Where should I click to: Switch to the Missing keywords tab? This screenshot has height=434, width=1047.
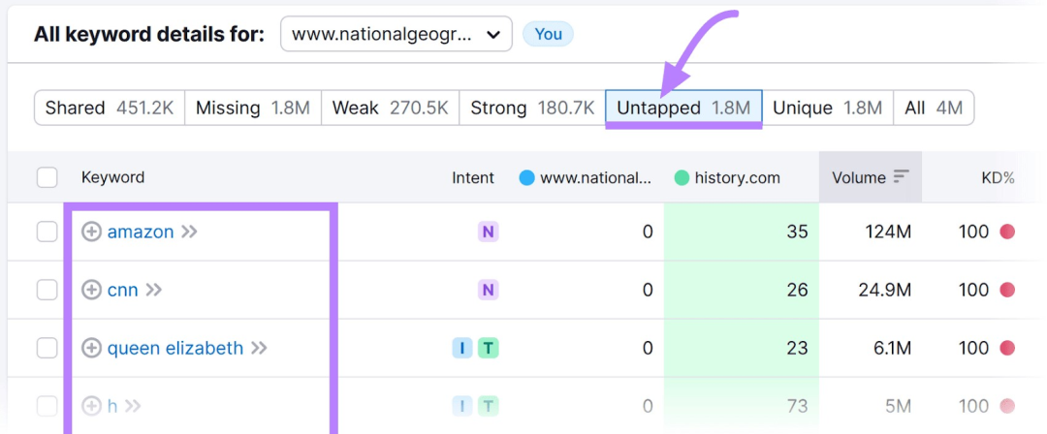(252, 108)
